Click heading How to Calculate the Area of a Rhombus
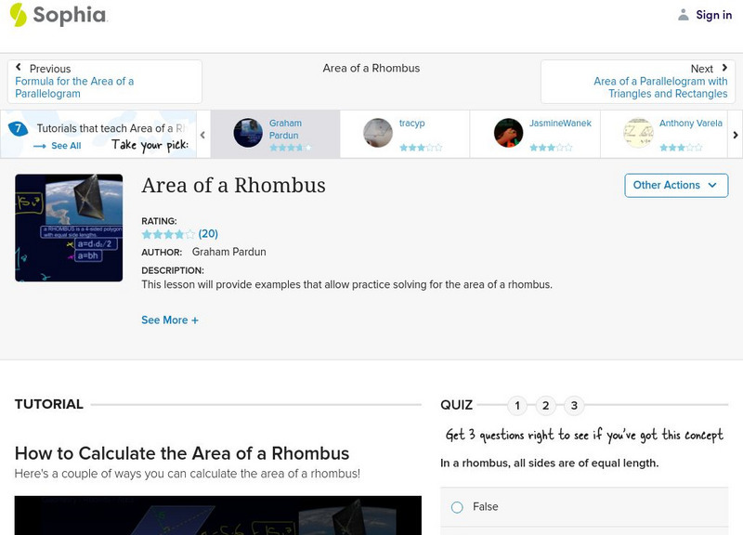743x535 pixels. coord(182,453)
